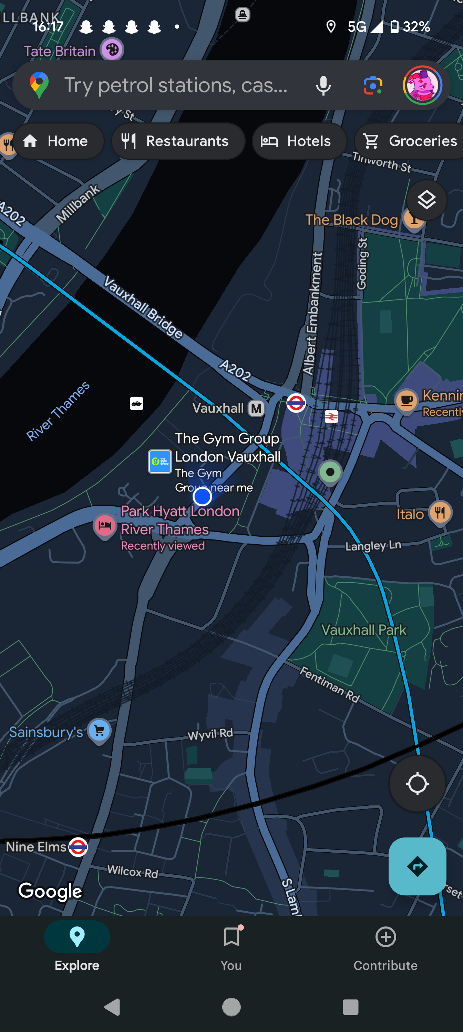This screenshot has width=463, height=1032.
Task: Tap the voice search microphone icon
Action: pyautogui.click(x=323, y=85)
